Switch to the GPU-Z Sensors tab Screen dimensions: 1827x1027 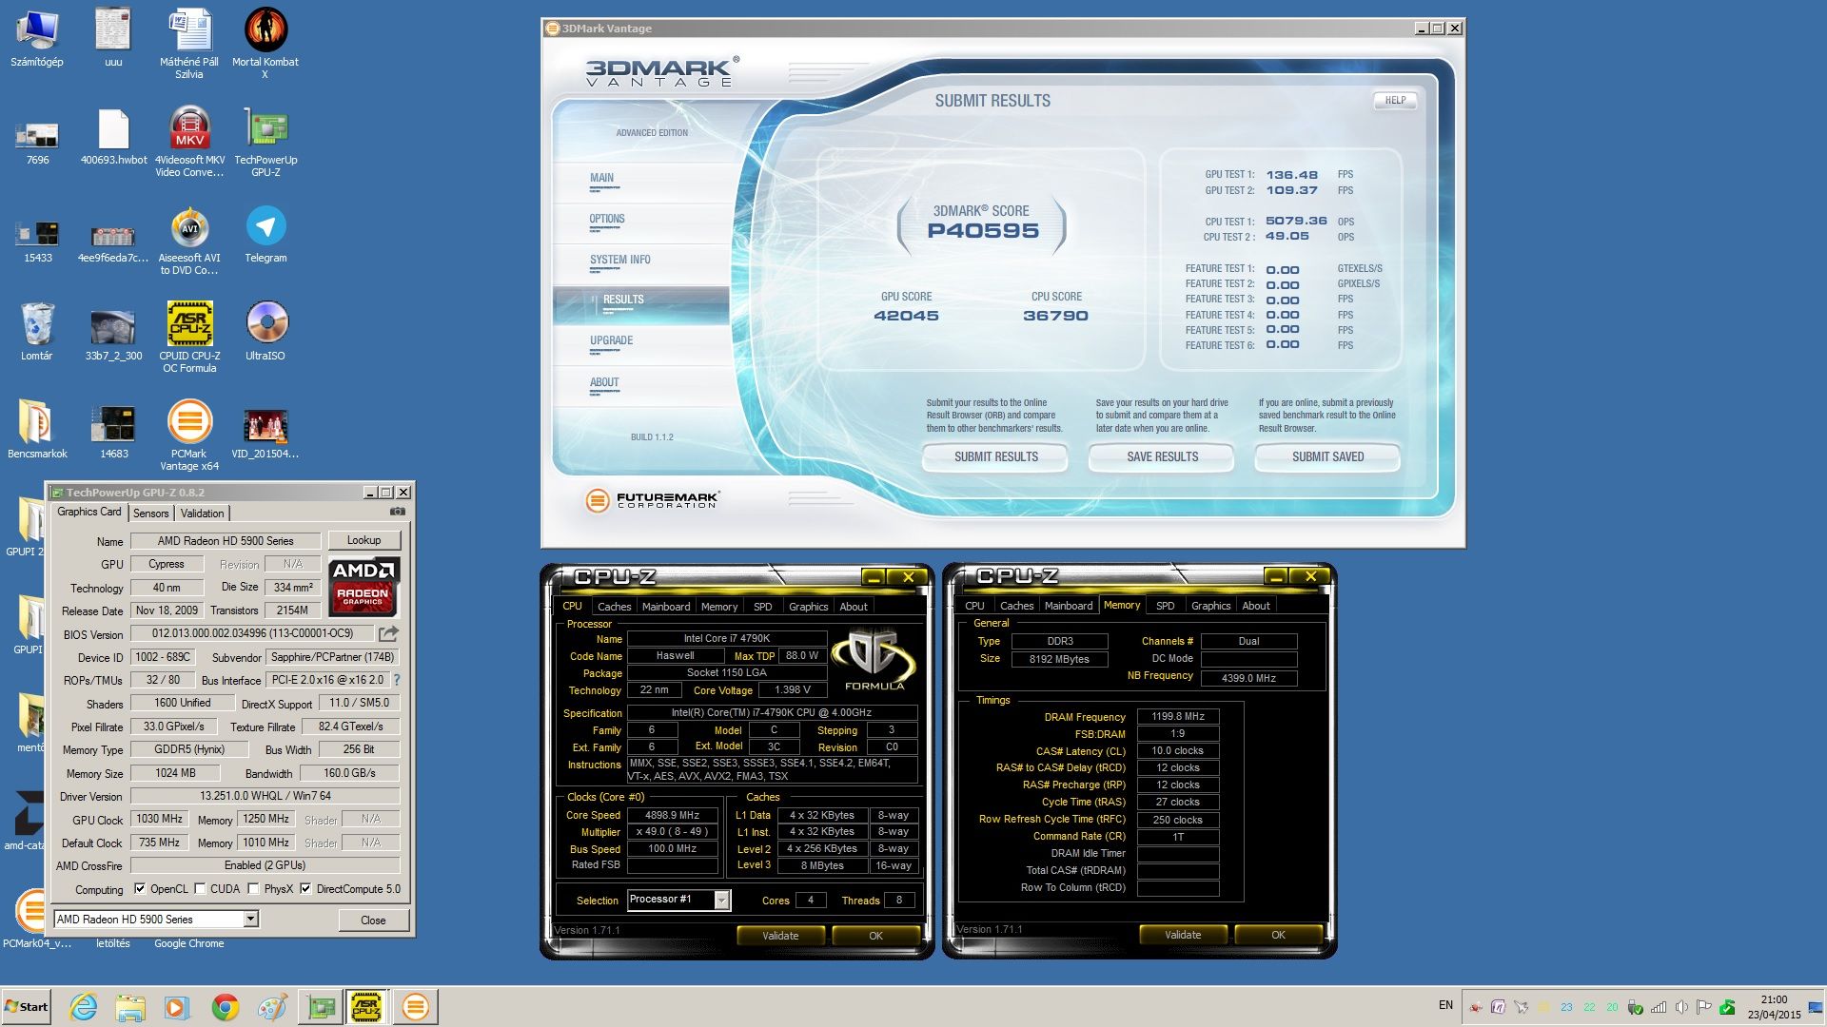pos(150,513)
